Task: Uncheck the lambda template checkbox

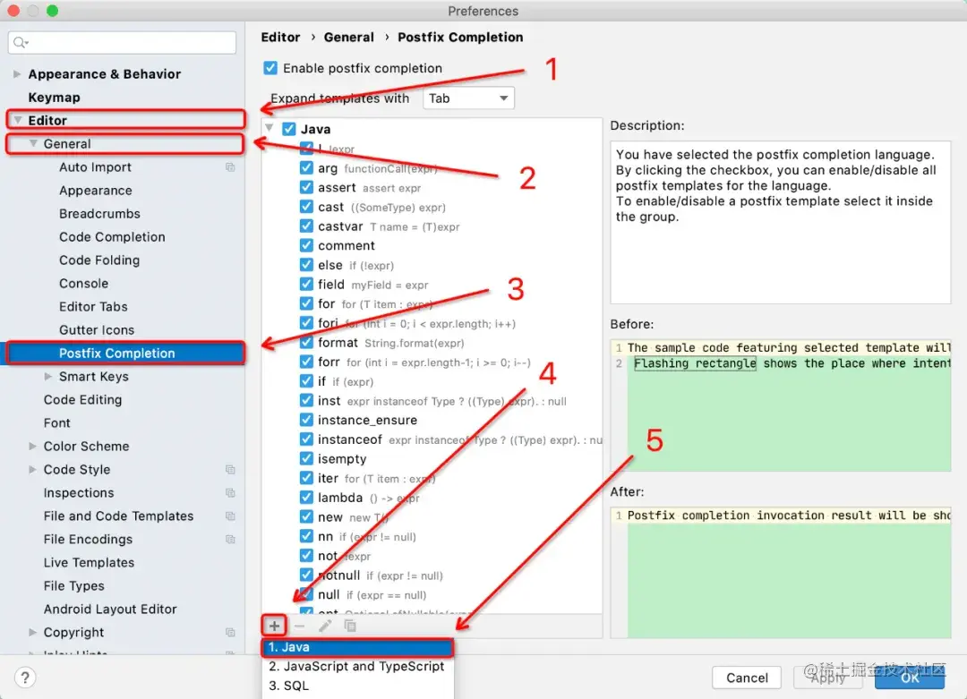Action: coord(306,497)
